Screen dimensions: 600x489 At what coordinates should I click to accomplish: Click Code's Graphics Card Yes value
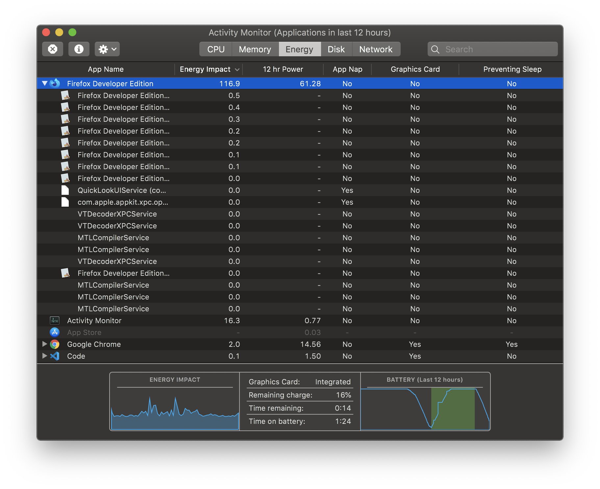point(415,356)
